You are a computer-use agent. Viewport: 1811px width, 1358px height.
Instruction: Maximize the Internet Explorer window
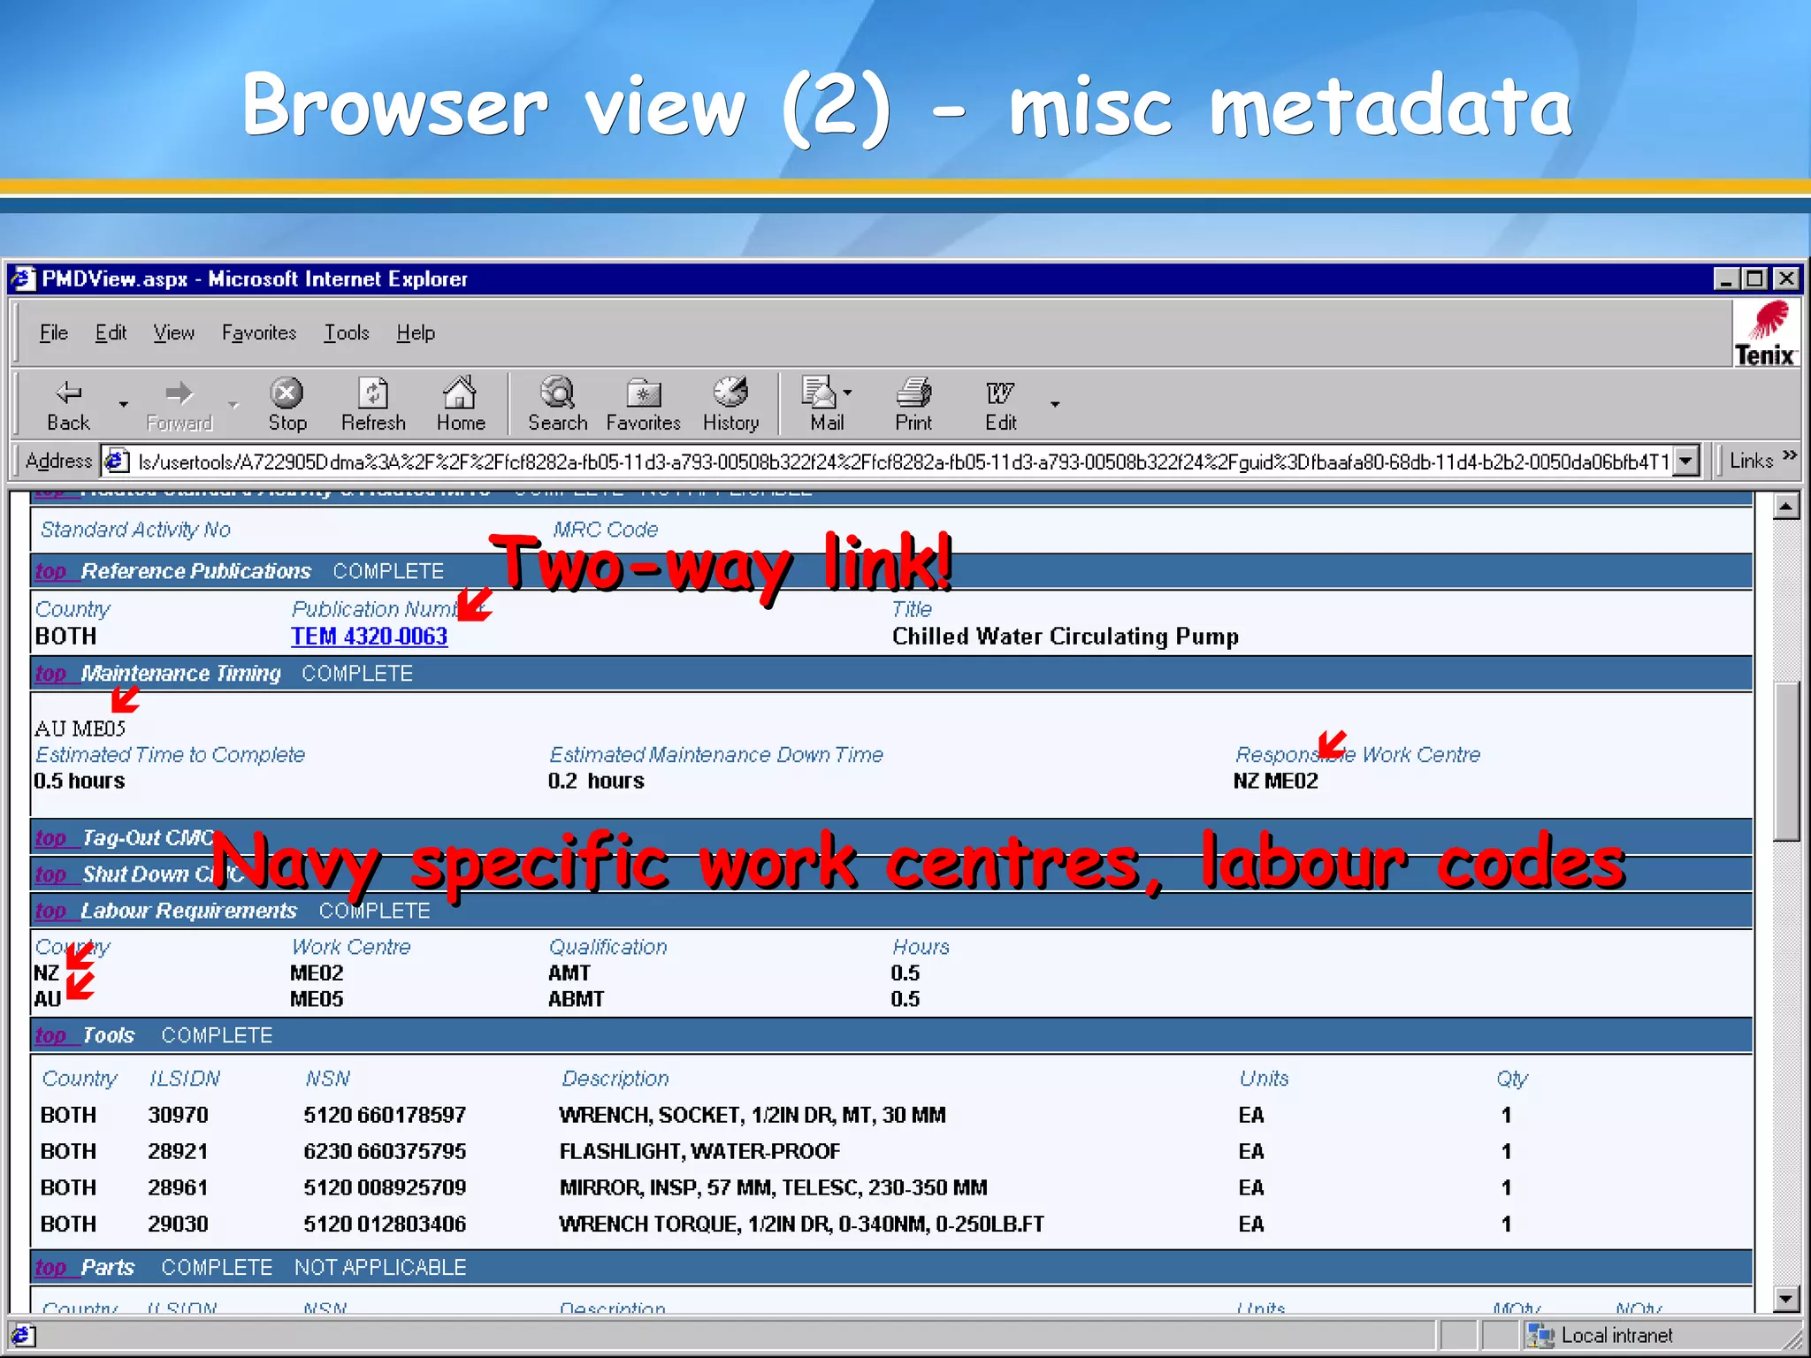(x=1754, y=279)
